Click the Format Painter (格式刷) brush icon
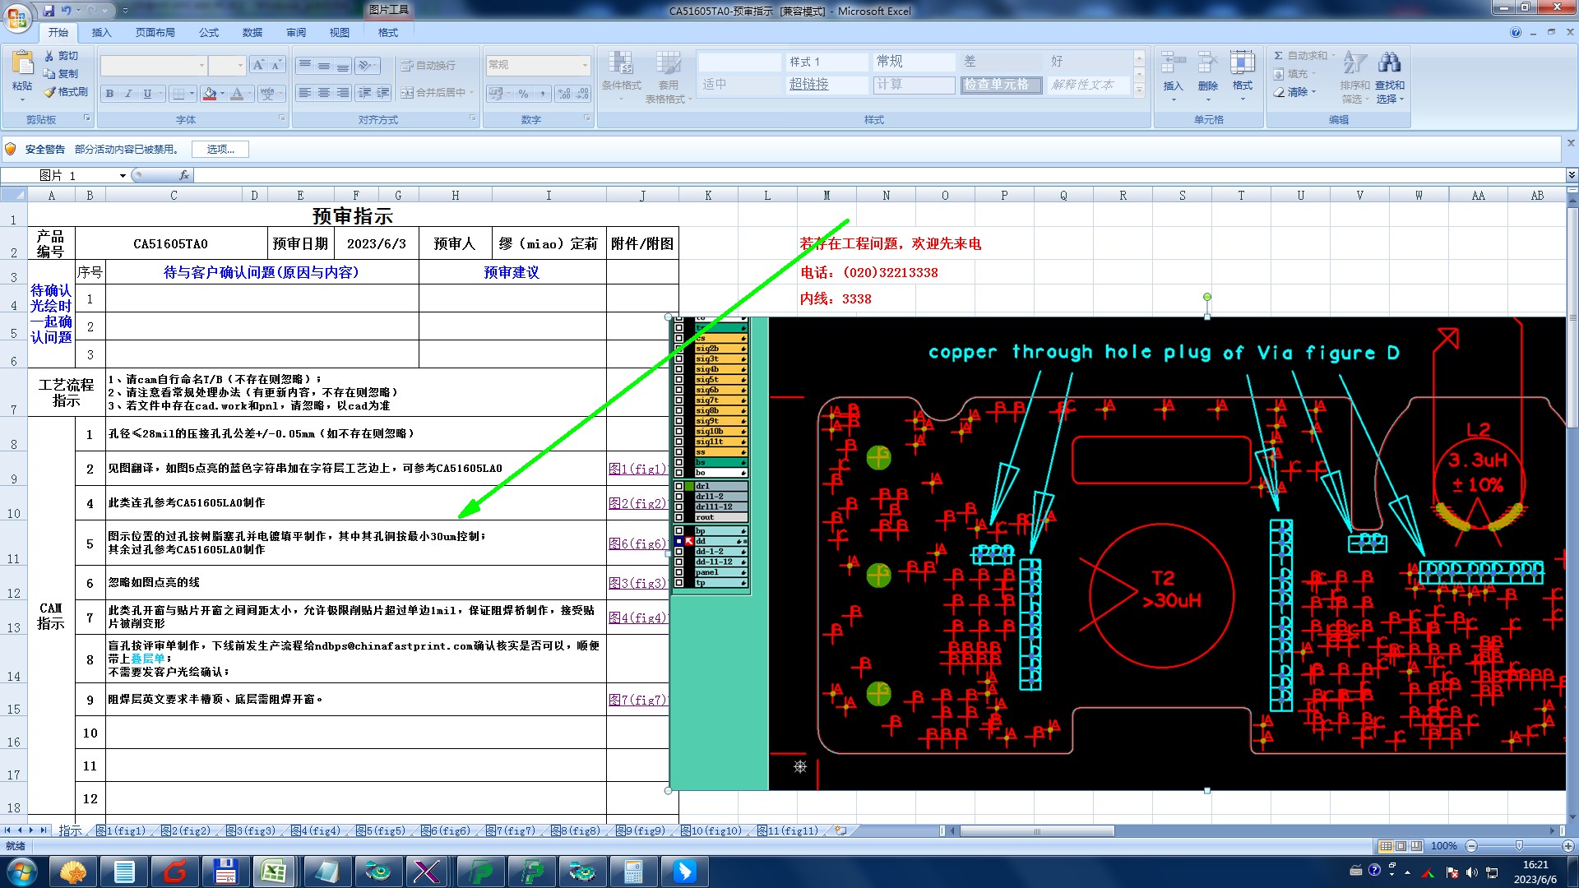The image size is (1579, 888). [50, 92]
